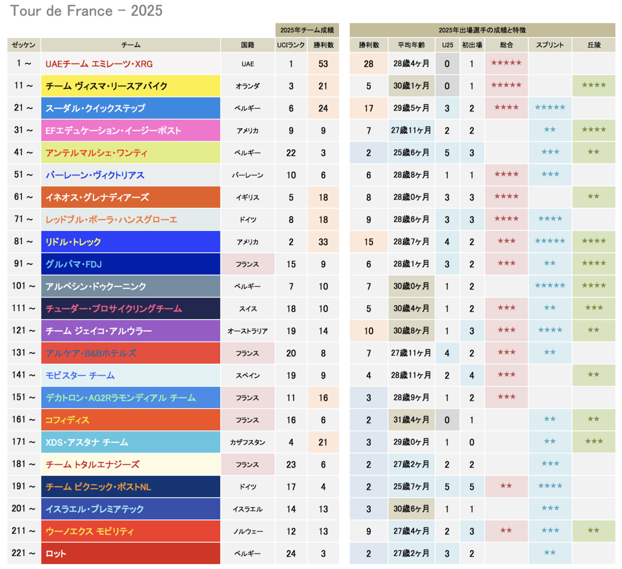Click team 'グルパマ・FDJ'

tap(131, 264)
